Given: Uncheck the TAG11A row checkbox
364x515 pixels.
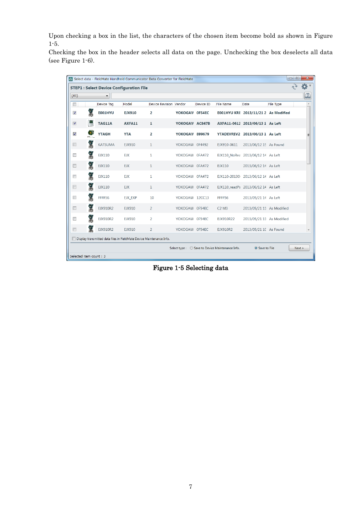Looking at the screenshot, I should pyautogui.click(x=74, y=124).
